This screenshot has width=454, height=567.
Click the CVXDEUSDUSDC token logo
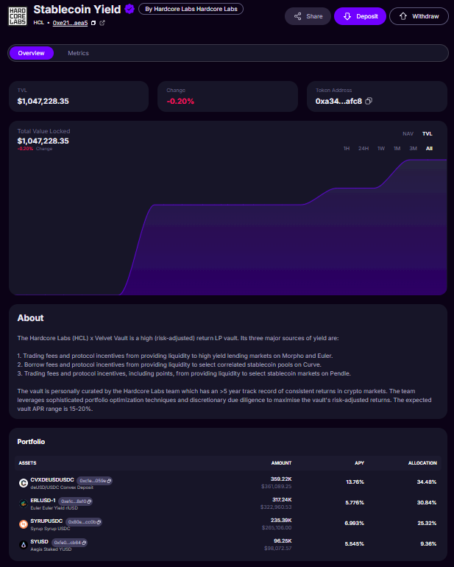(24, 483)
